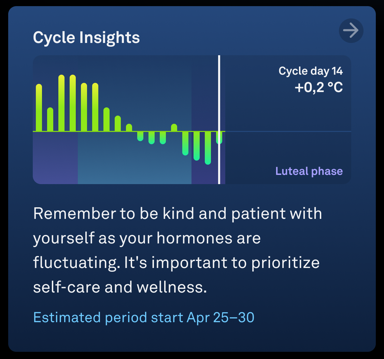This screenshot has height=359, width=384.
Task: Select the short second temperature bar
Action: [50, 119]
